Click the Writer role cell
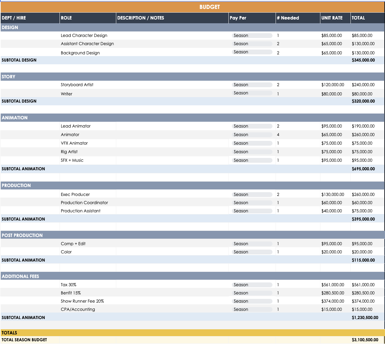 pos(88,94)
